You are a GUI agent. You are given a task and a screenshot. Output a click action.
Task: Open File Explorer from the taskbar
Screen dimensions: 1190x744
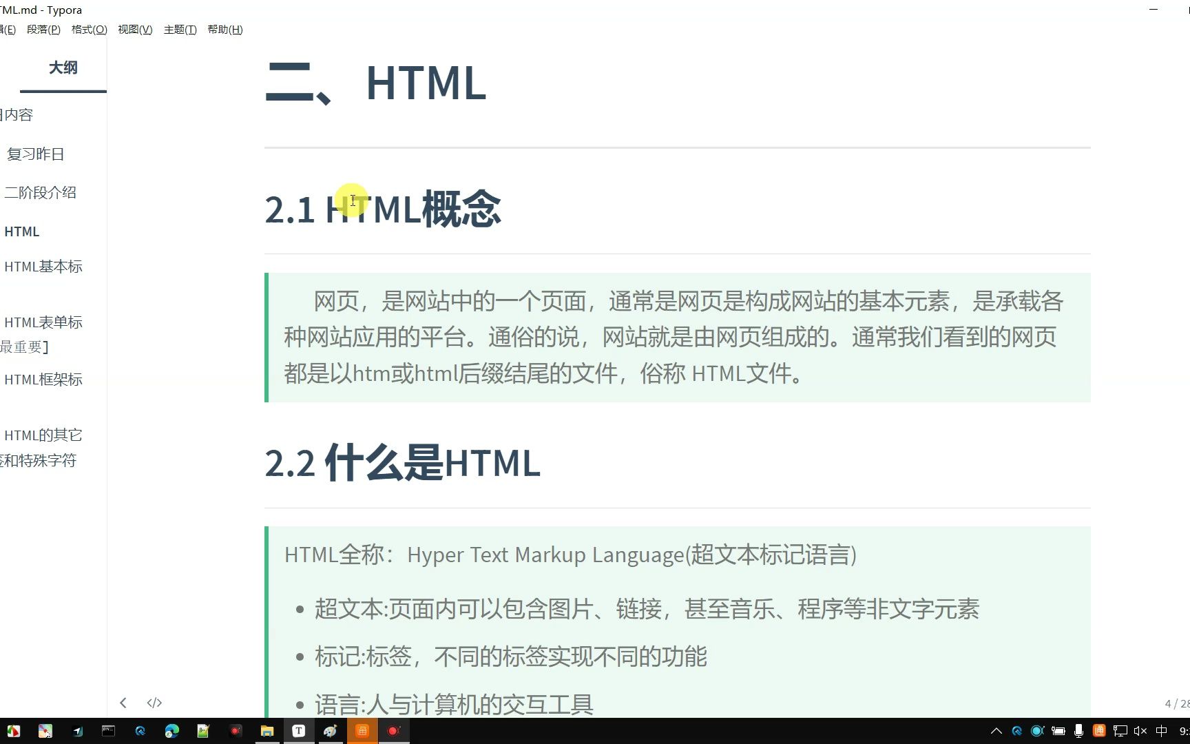(267, 731)
